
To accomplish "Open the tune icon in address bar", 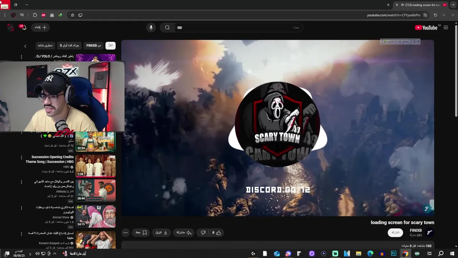I will pos(425,15).
